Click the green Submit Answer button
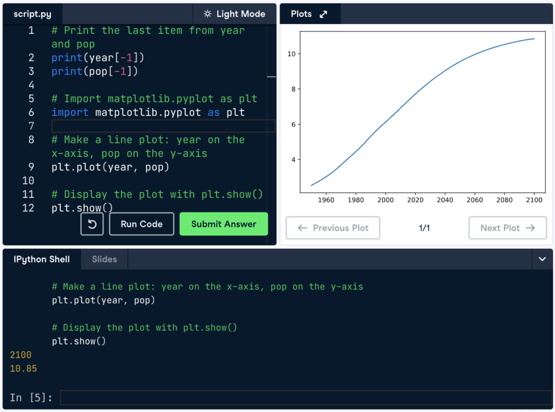 (223, 224)
